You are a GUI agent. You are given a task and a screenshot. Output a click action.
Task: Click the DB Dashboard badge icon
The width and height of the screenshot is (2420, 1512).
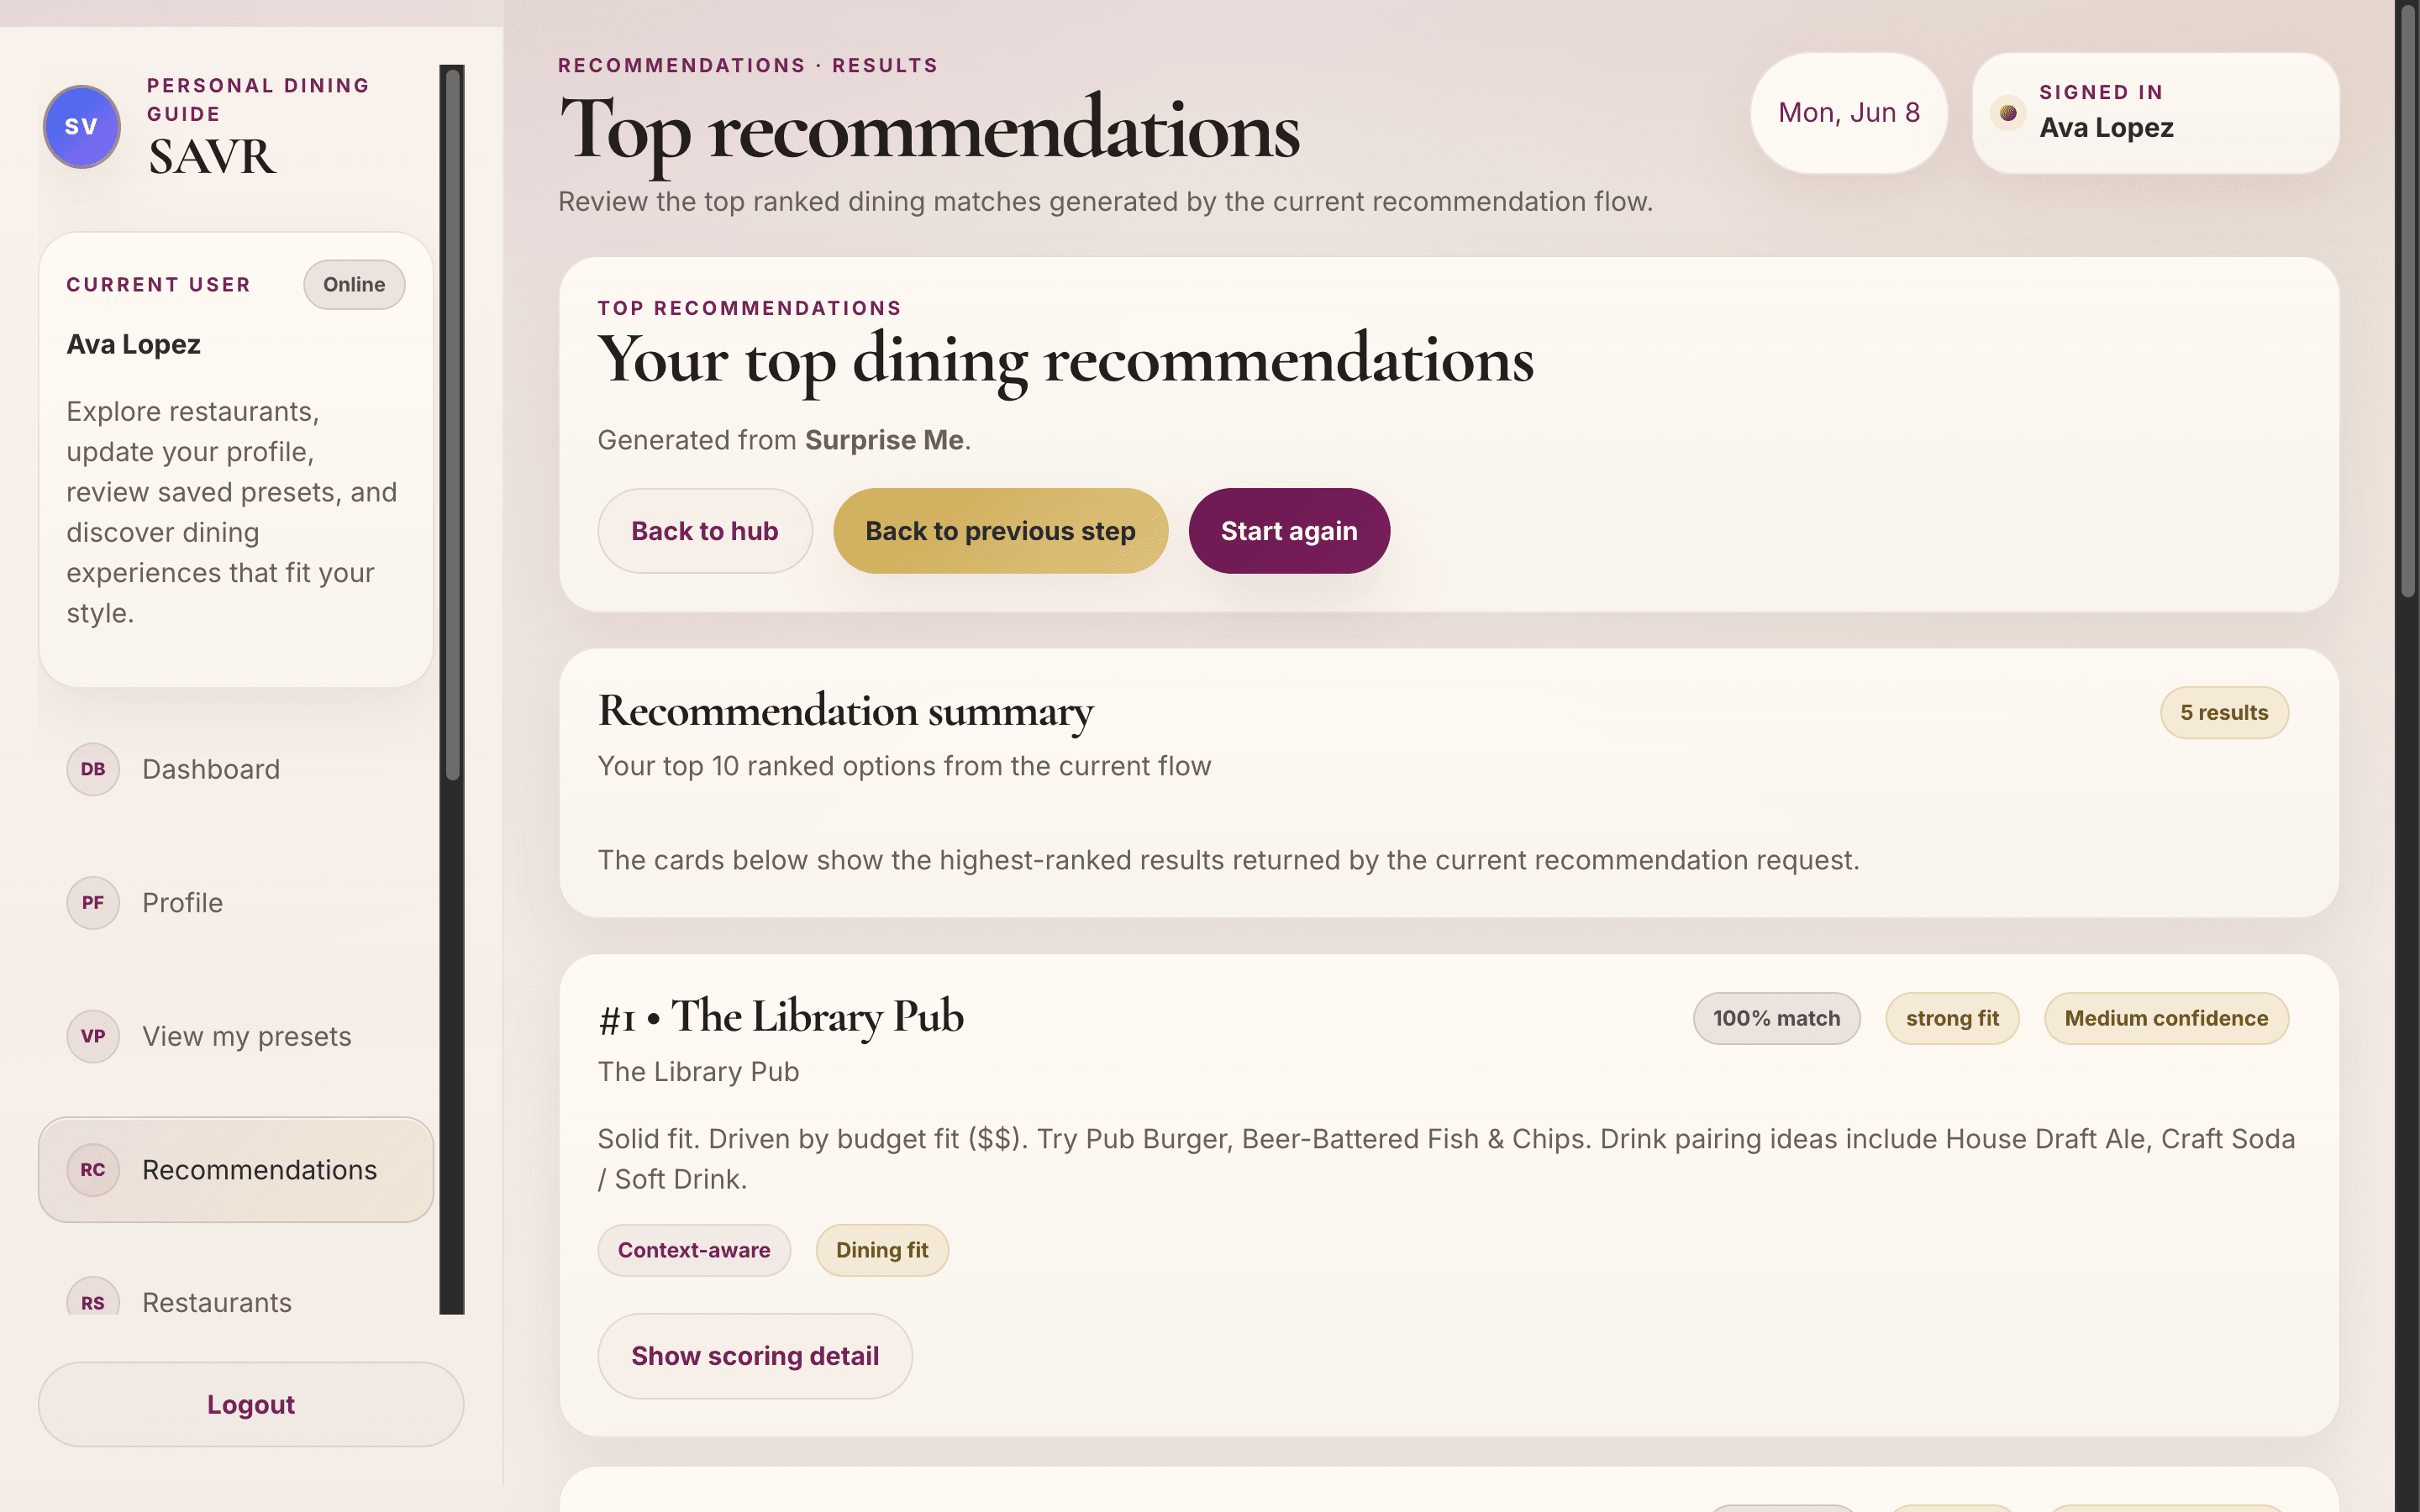pos(93,769)
